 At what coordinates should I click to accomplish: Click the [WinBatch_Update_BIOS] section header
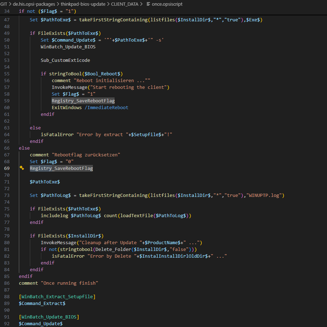click(49, 317)
